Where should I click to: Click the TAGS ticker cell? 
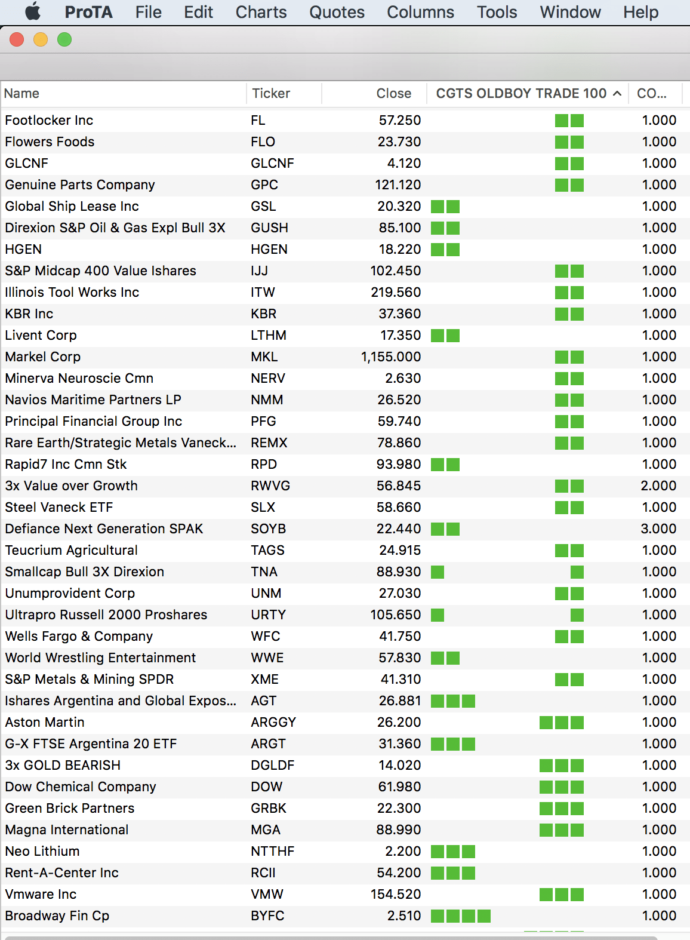click(267, 551)
